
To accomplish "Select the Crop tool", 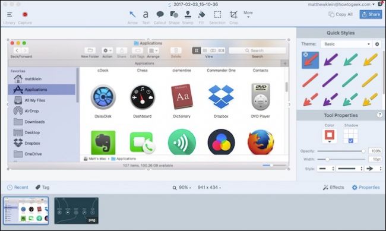I will 233,17.
